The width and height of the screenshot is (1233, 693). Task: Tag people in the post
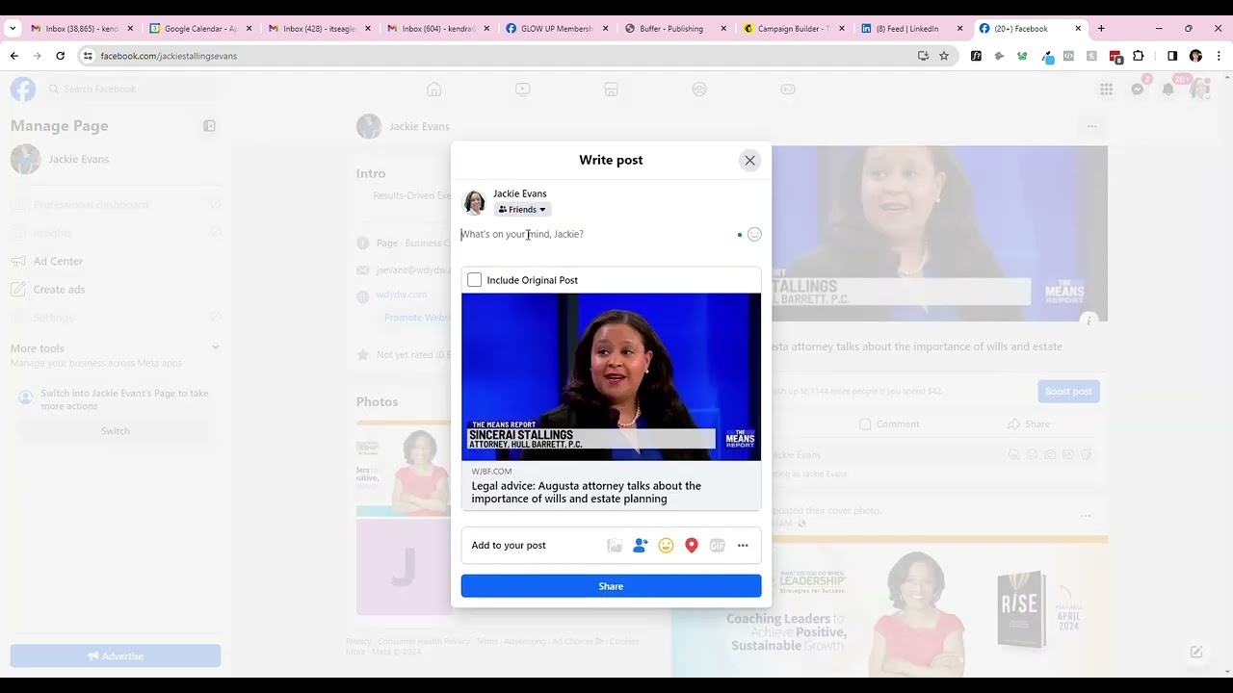coord(640,546)
